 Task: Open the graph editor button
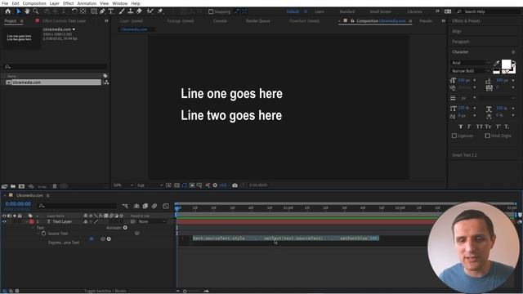[166, 206]
